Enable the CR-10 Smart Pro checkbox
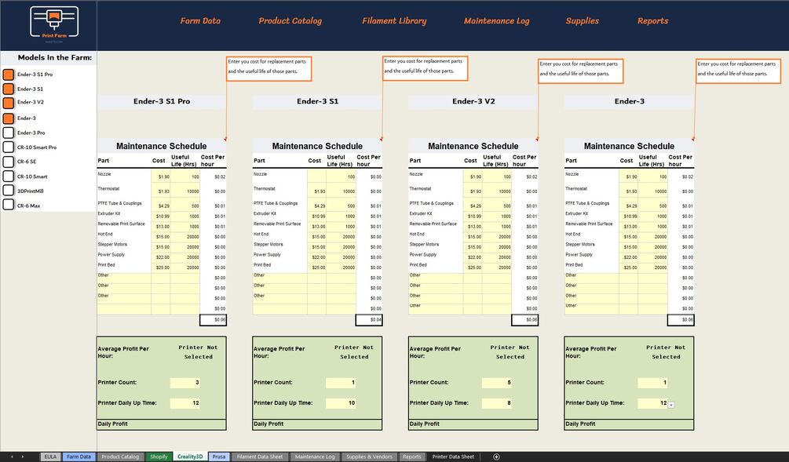The height and width of the screenshot is (462, 789). point(9,147)
